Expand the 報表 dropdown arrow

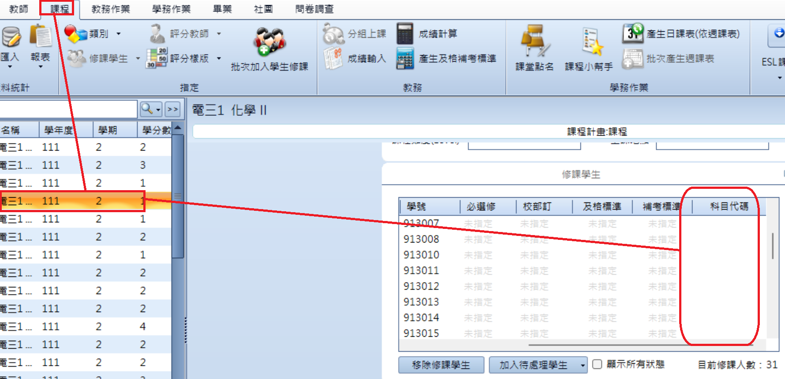tap(41, 67)
